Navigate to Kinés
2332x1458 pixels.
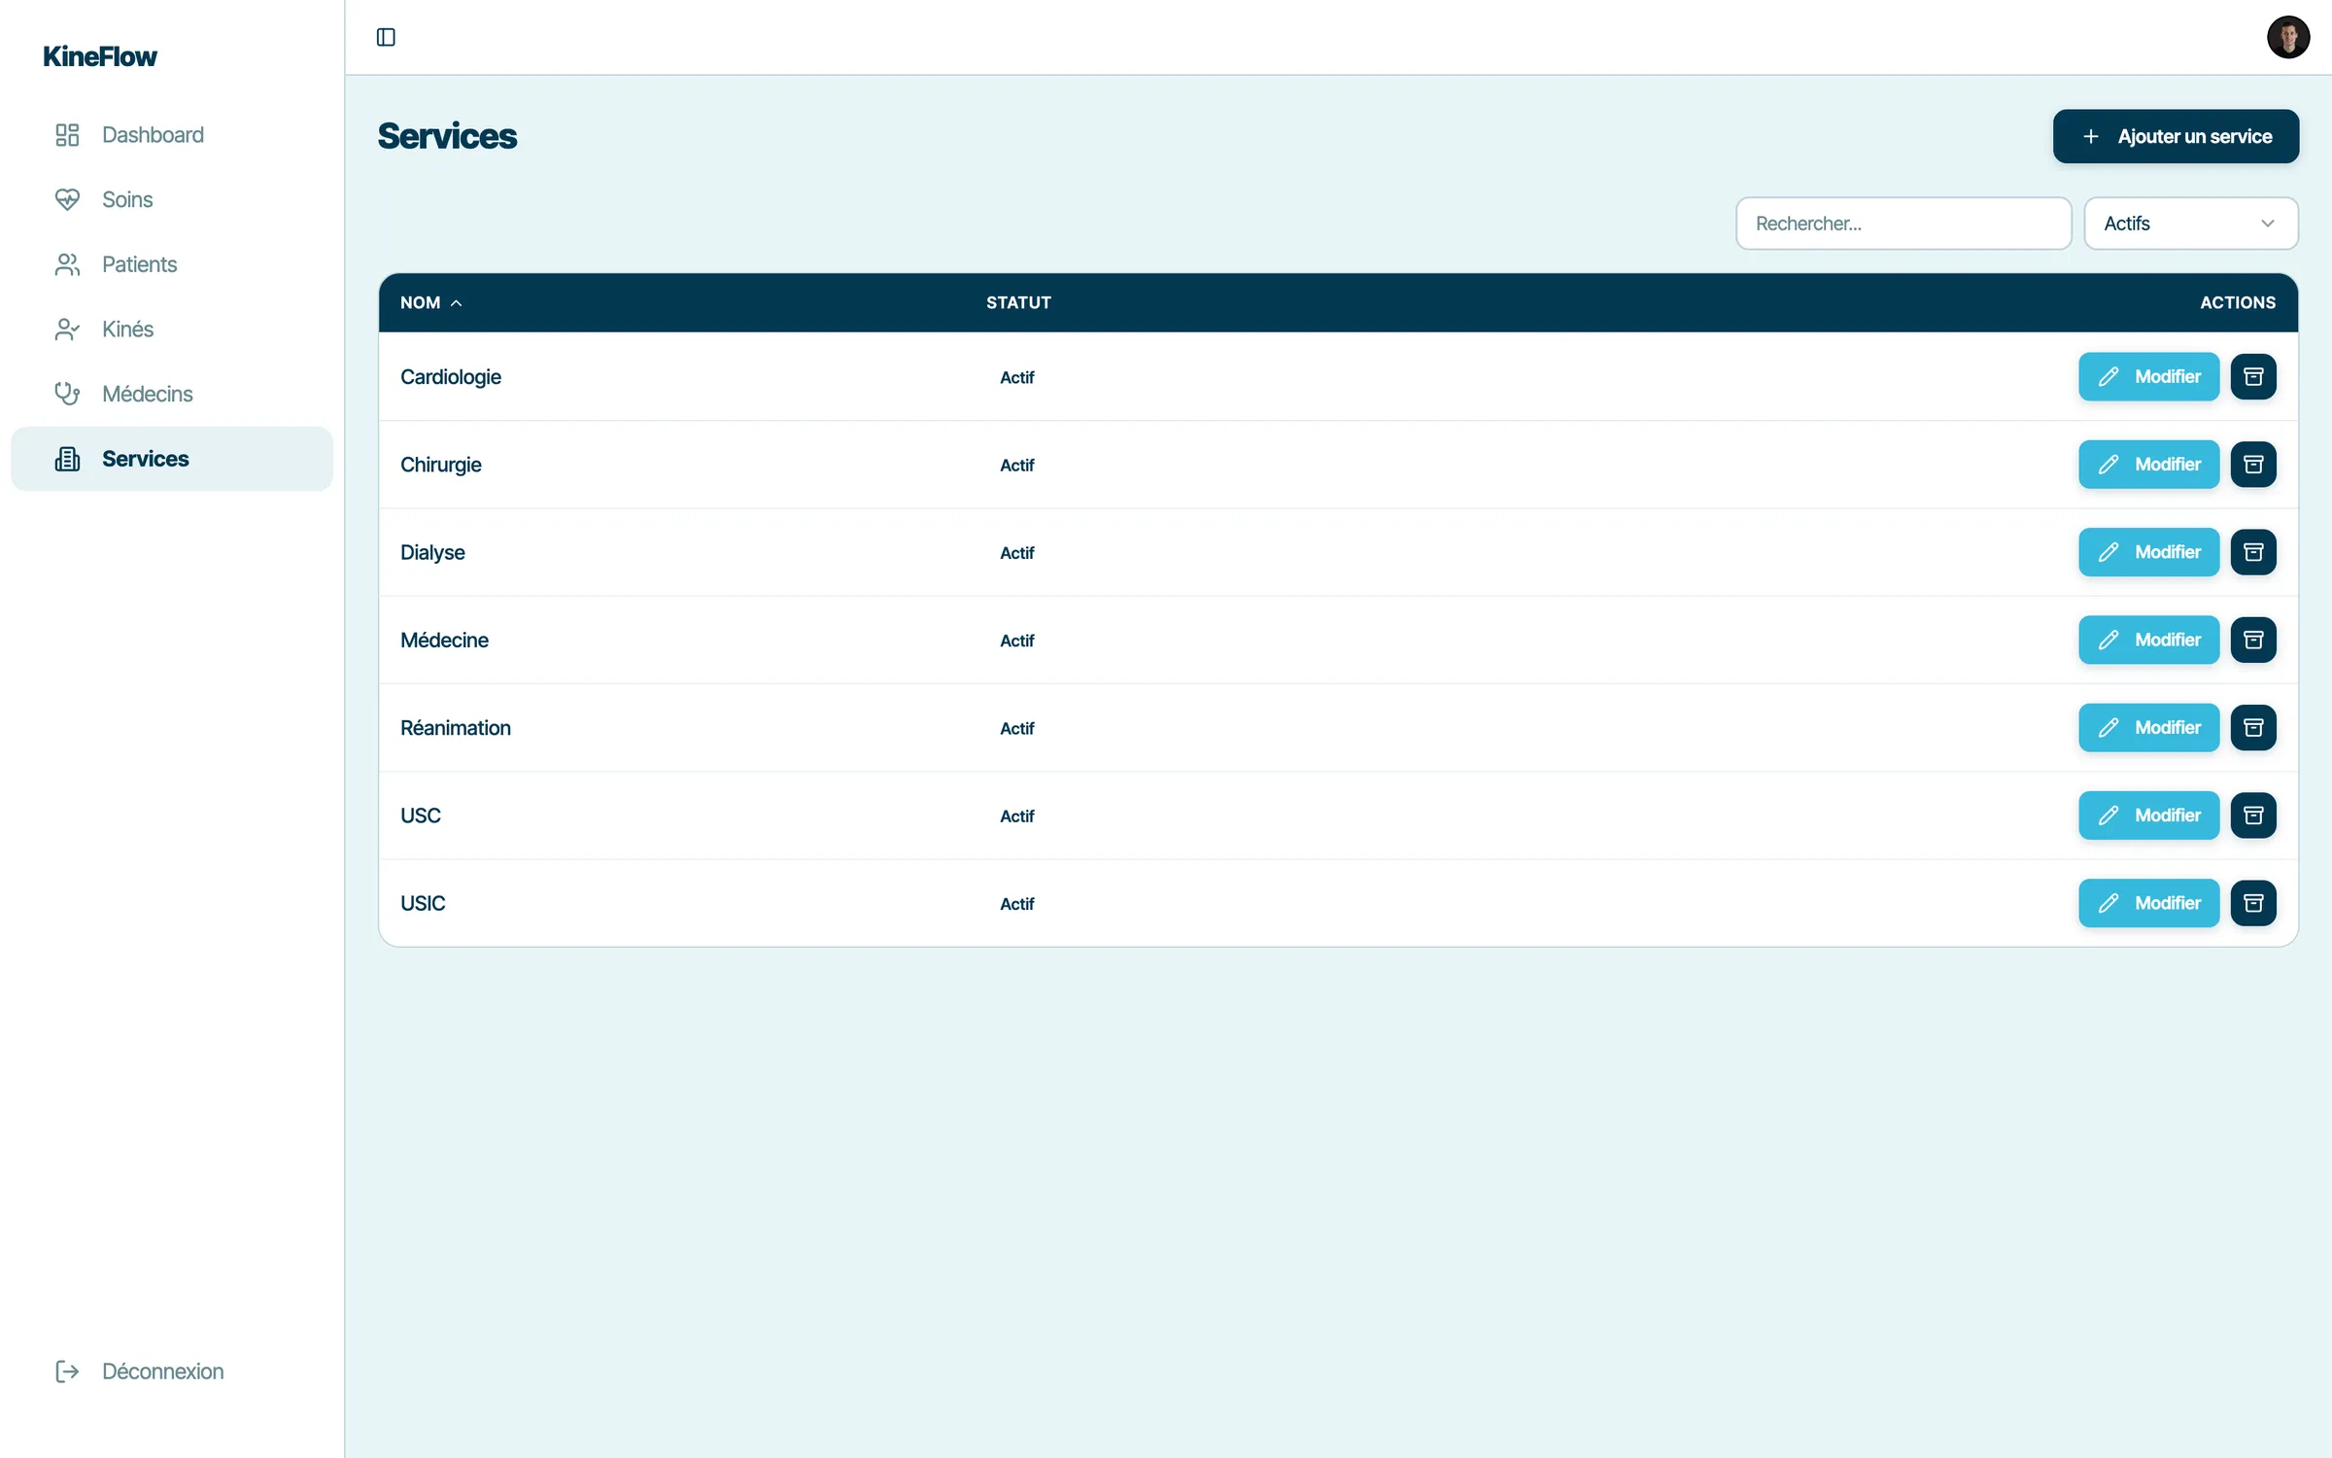172,330
